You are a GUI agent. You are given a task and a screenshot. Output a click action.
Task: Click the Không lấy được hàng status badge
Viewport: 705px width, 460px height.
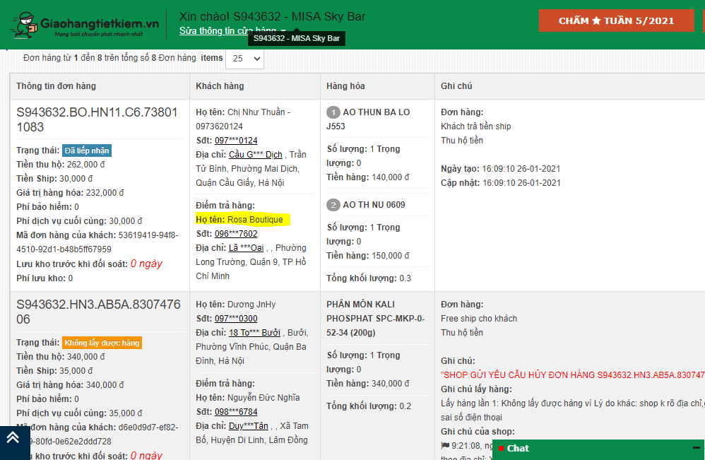(102, 343)
